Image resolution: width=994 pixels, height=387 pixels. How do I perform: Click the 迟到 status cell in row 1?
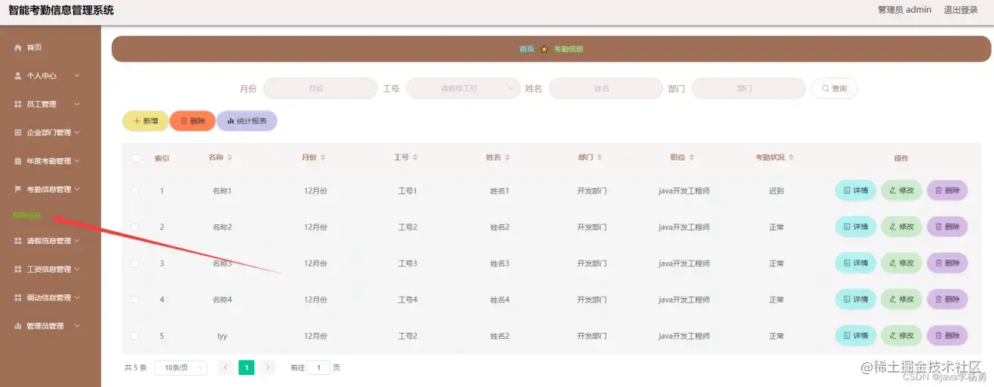[x=777, y=190]
